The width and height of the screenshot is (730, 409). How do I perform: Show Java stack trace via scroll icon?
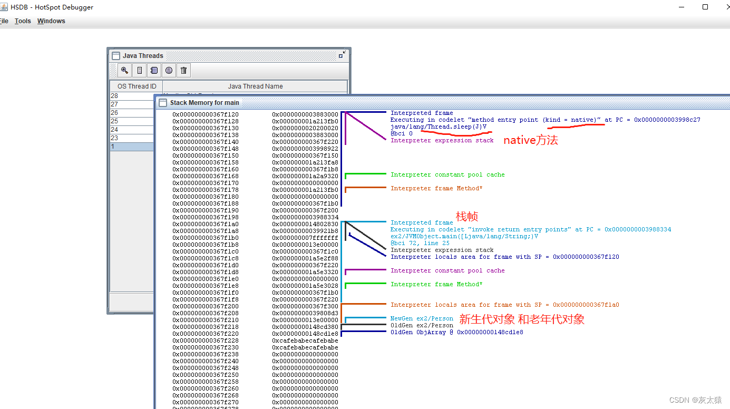pos(154,70)
